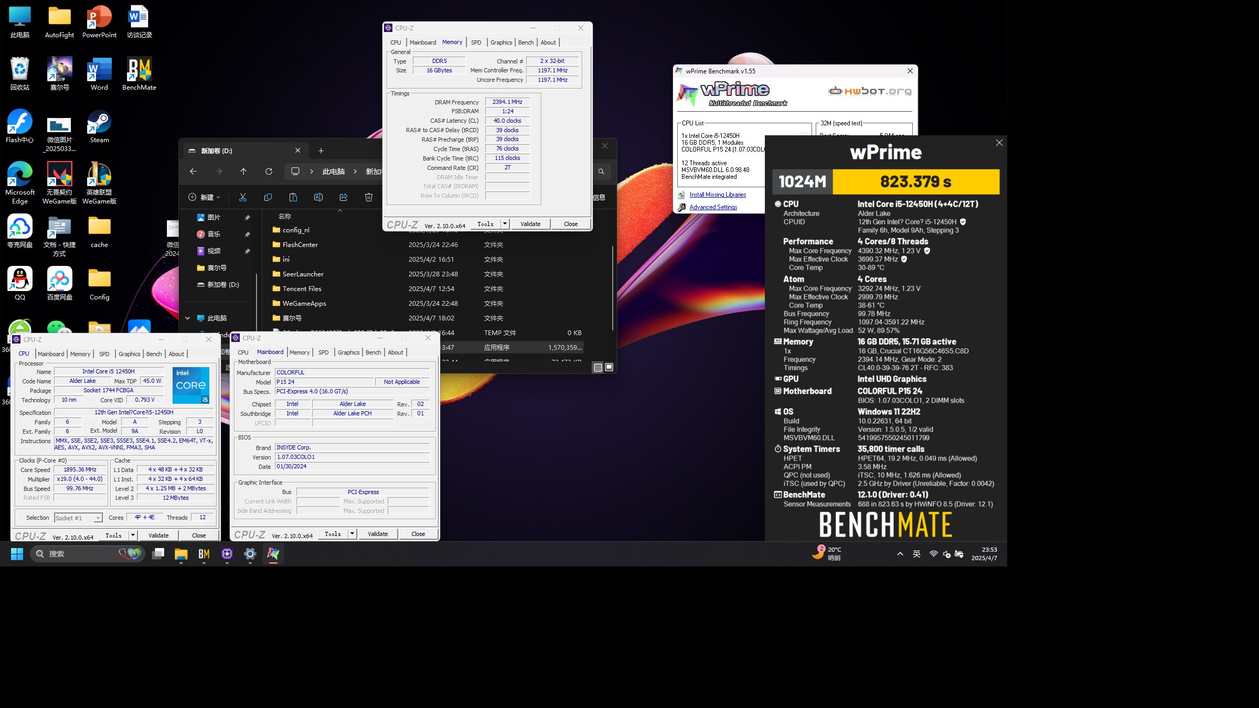Open Advanced Settings link in wPrime

pos(713,207)
